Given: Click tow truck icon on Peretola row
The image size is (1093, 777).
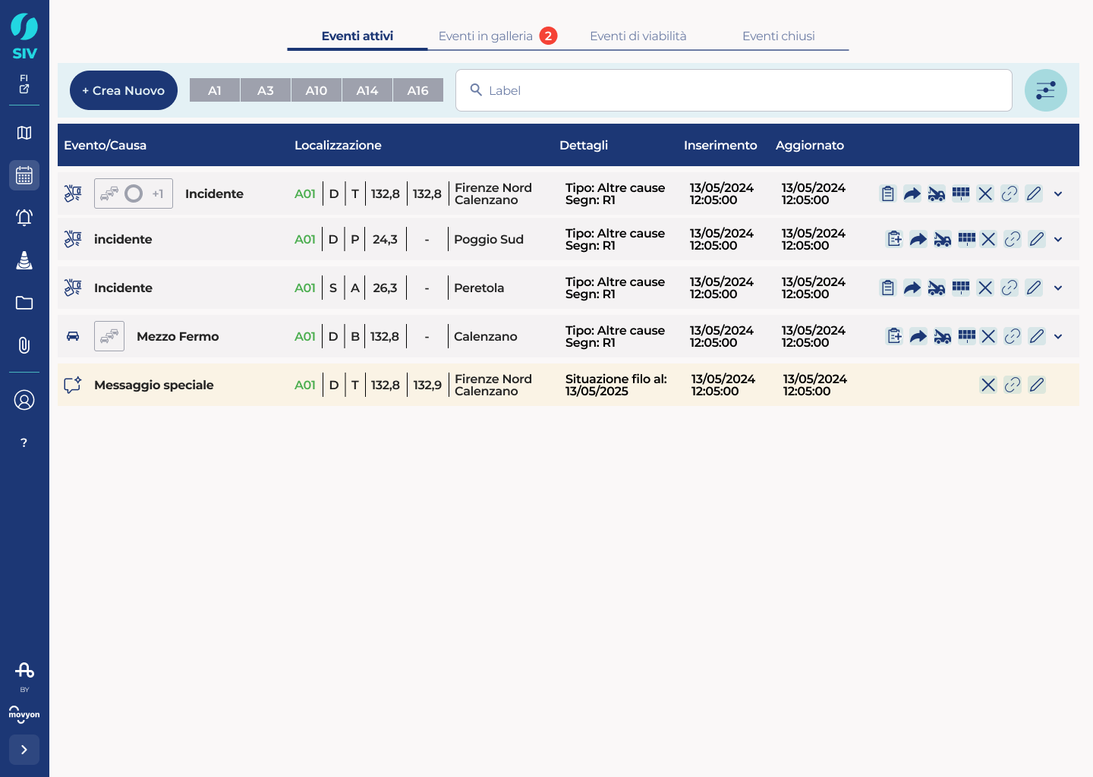Looking at the screenshot, I should pyautogui.click(x=937, y=288).
